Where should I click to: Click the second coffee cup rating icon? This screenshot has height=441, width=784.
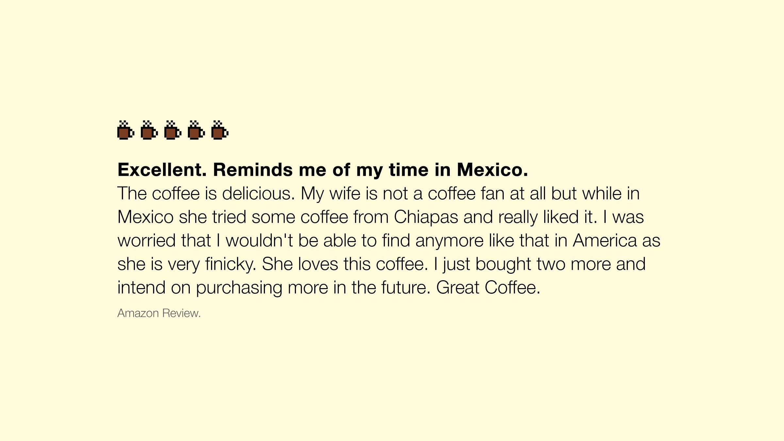[x=149, y=131]
